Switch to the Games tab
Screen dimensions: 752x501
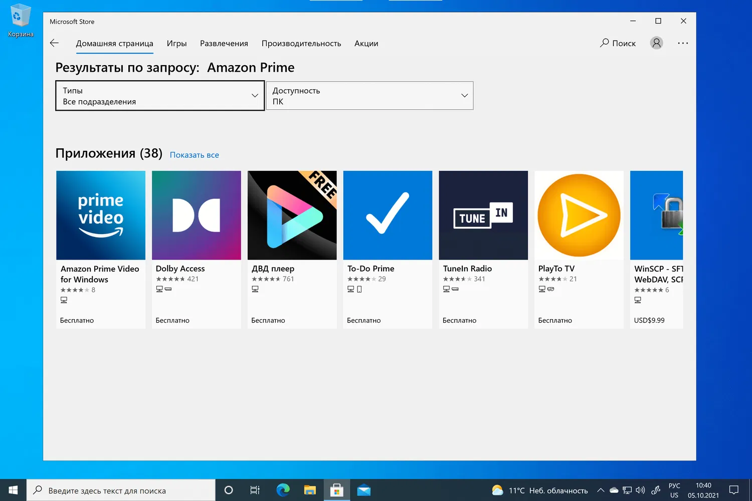(176, 44)
